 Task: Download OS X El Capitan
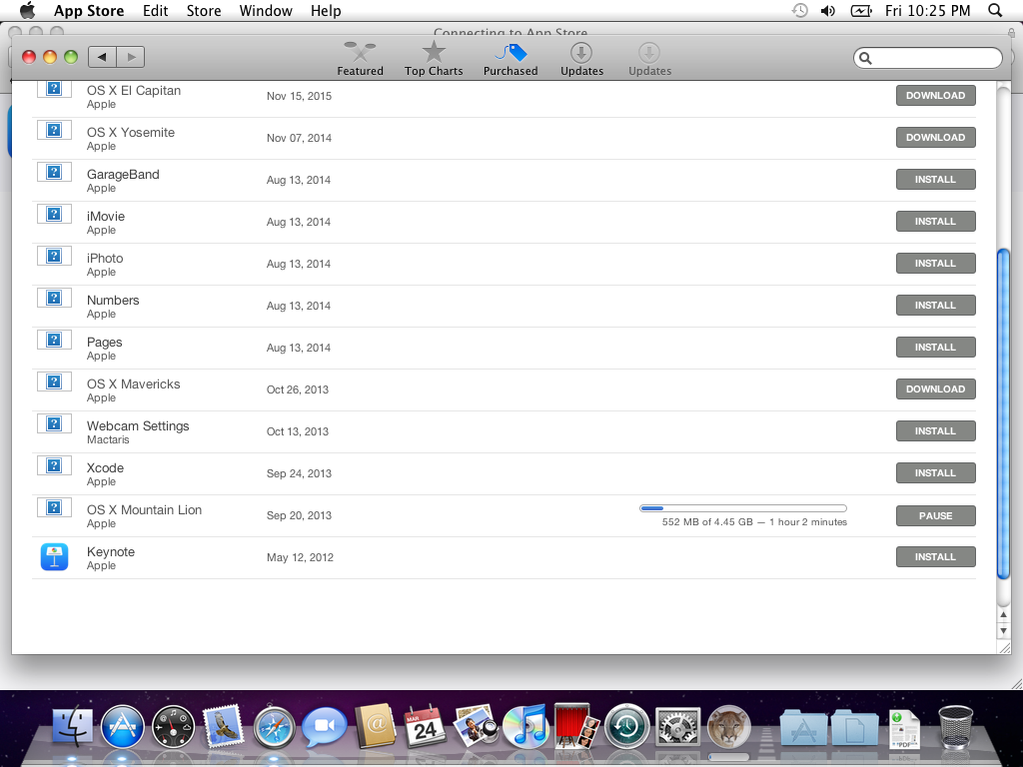(935, 95)
